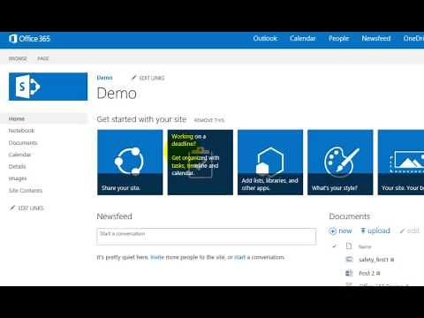
Task: Open Documents in the left navigation
Action: pyautogui.click(x=23, y=143)
